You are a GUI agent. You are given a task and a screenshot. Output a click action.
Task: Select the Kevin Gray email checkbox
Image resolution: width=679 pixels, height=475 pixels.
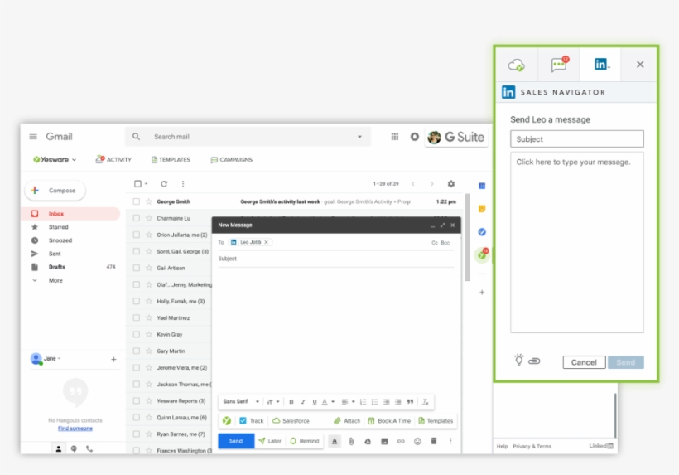point(137,334)
